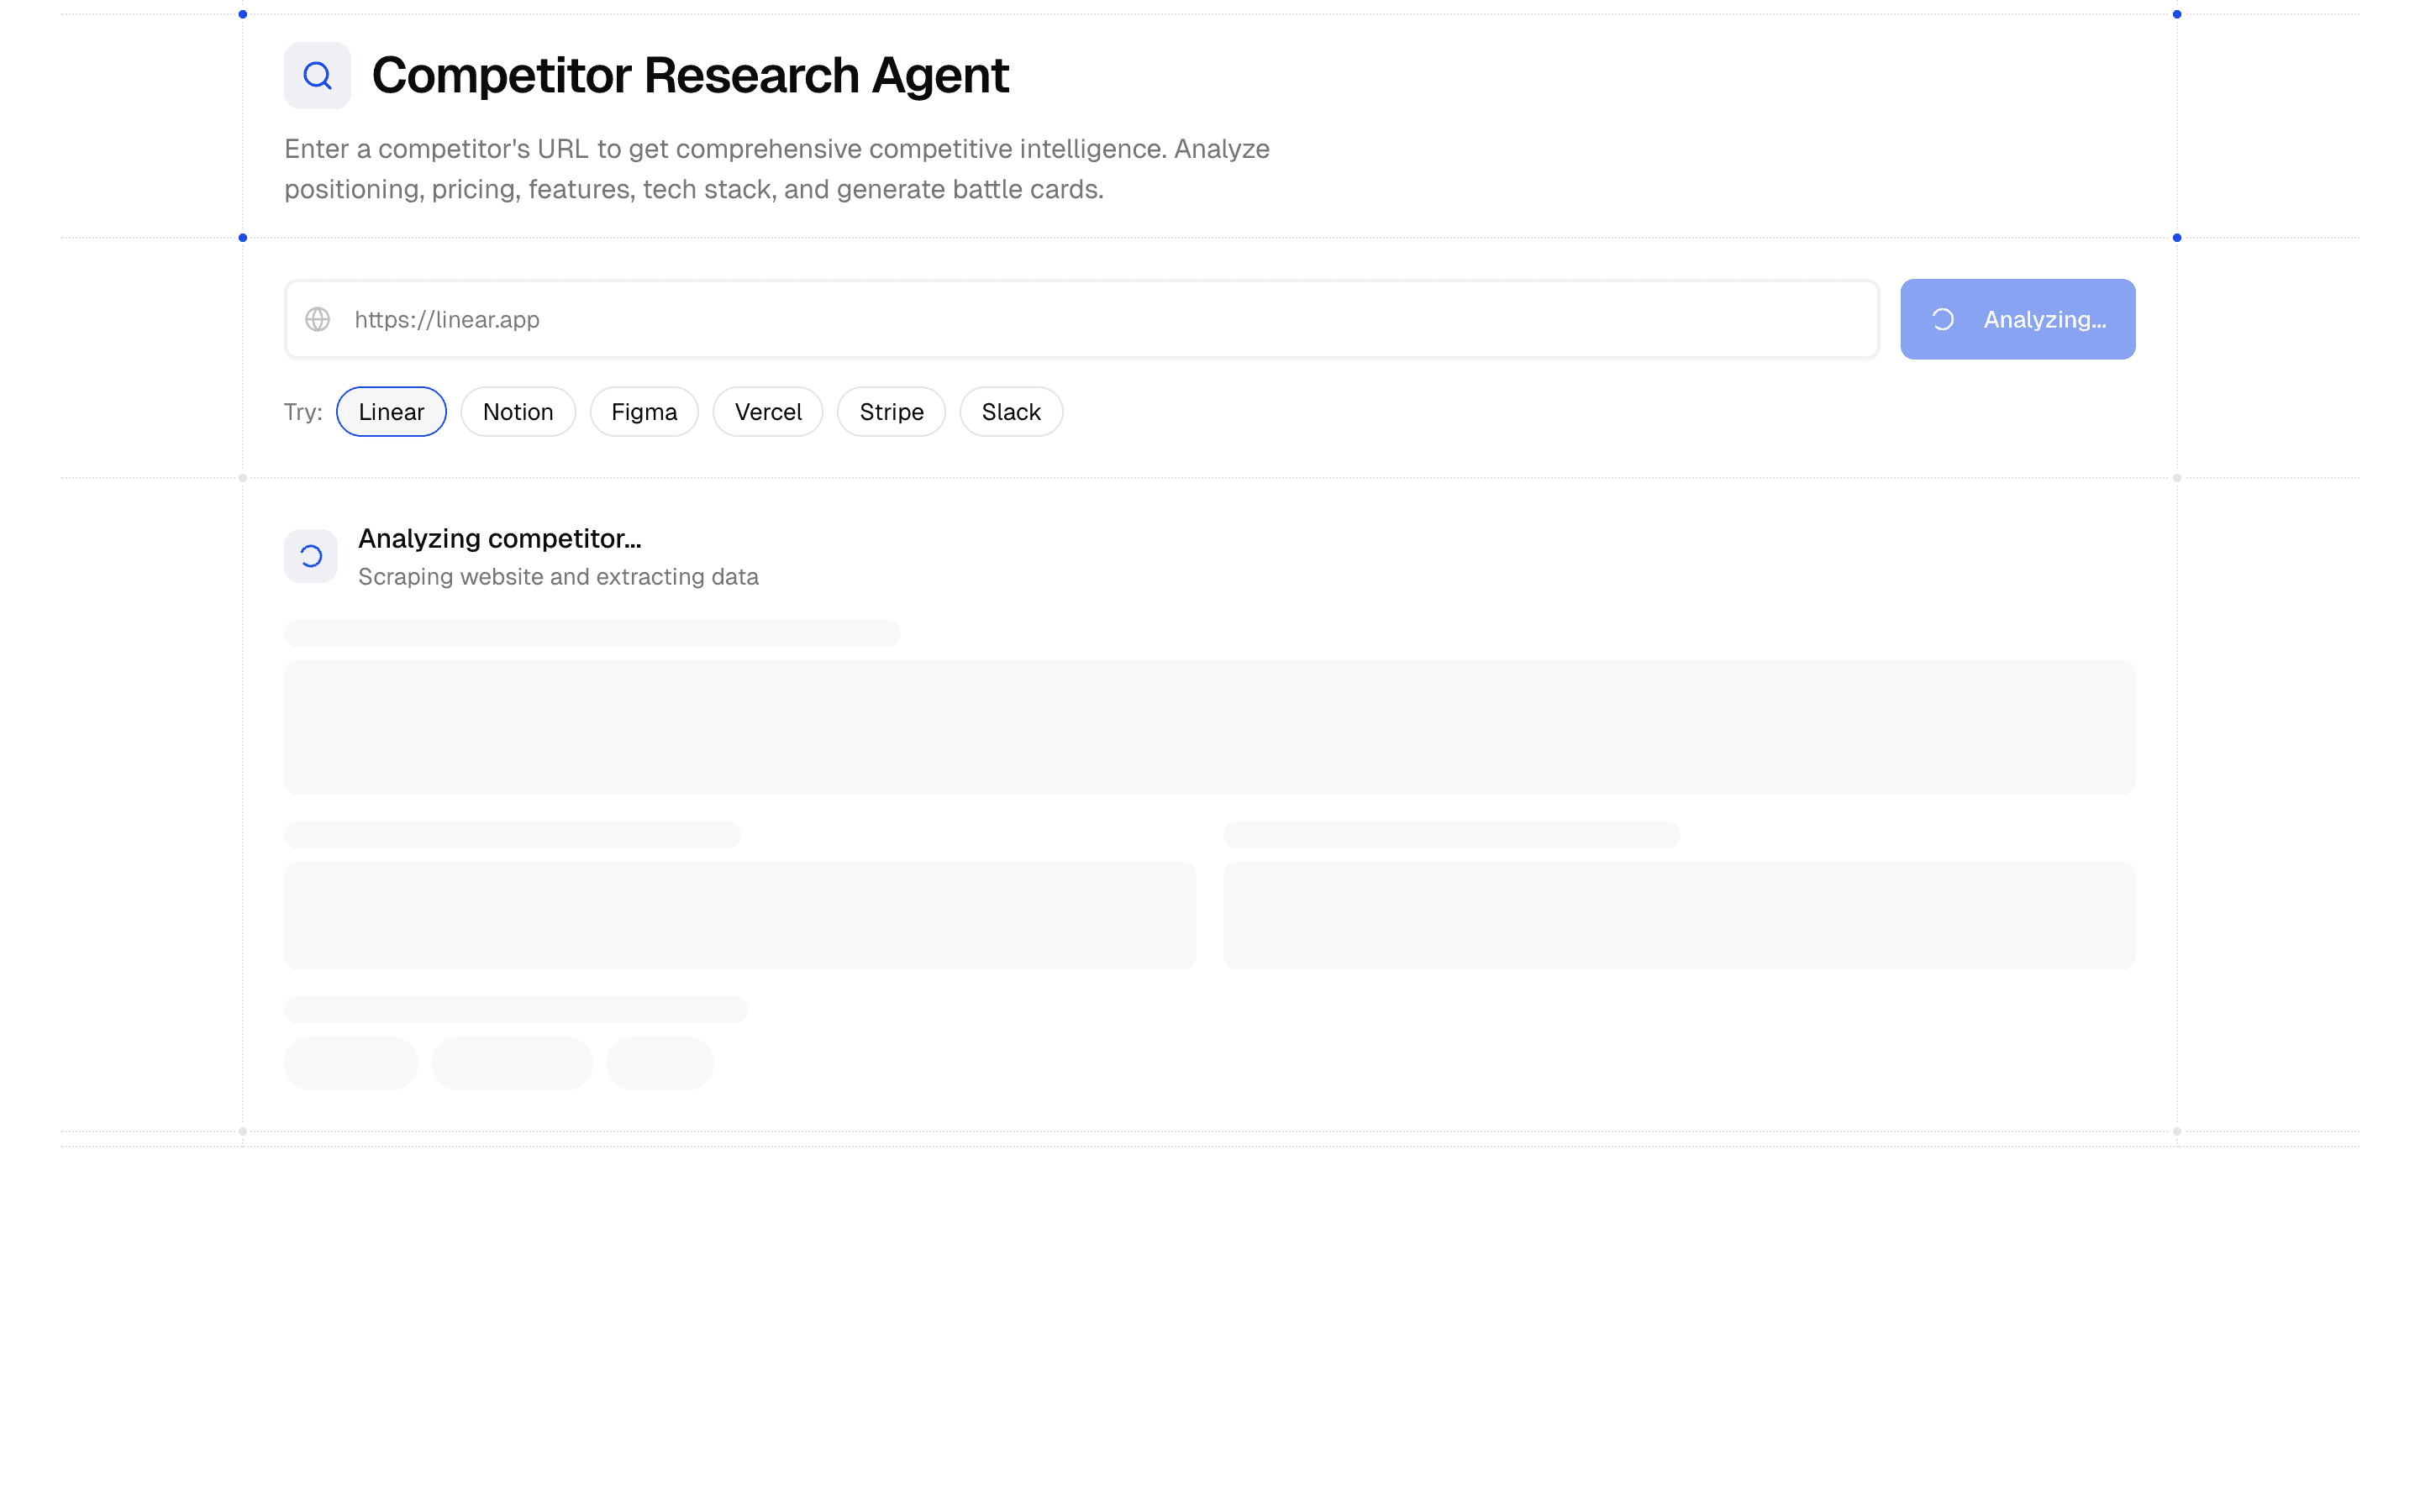
Task: Click inside the competitor URL input field
Action: (1000, 319)
